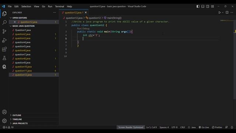Click the Debug code lens above main

(86, 28)
